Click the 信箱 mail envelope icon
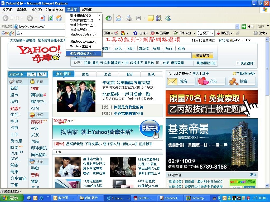Viewport: 270px width, 202px height. (172, 81)
